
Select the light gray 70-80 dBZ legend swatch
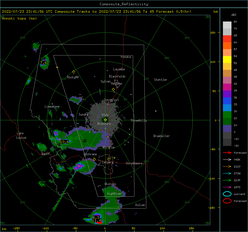click(x=227, y=25)
